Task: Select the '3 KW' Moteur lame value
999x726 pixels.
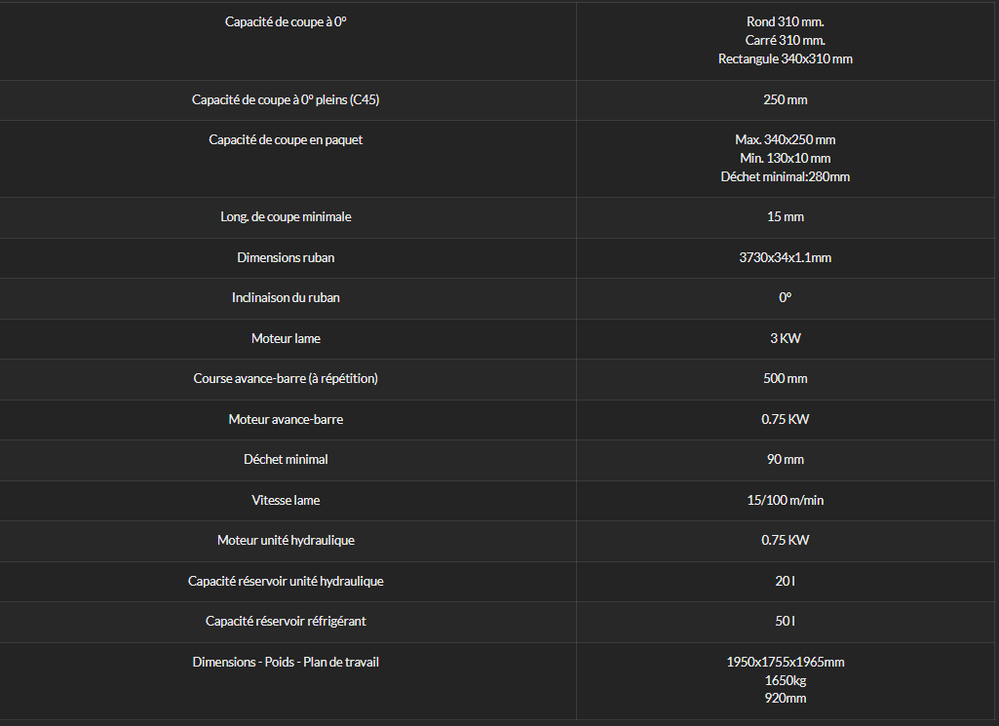Action: coord(785,338)
